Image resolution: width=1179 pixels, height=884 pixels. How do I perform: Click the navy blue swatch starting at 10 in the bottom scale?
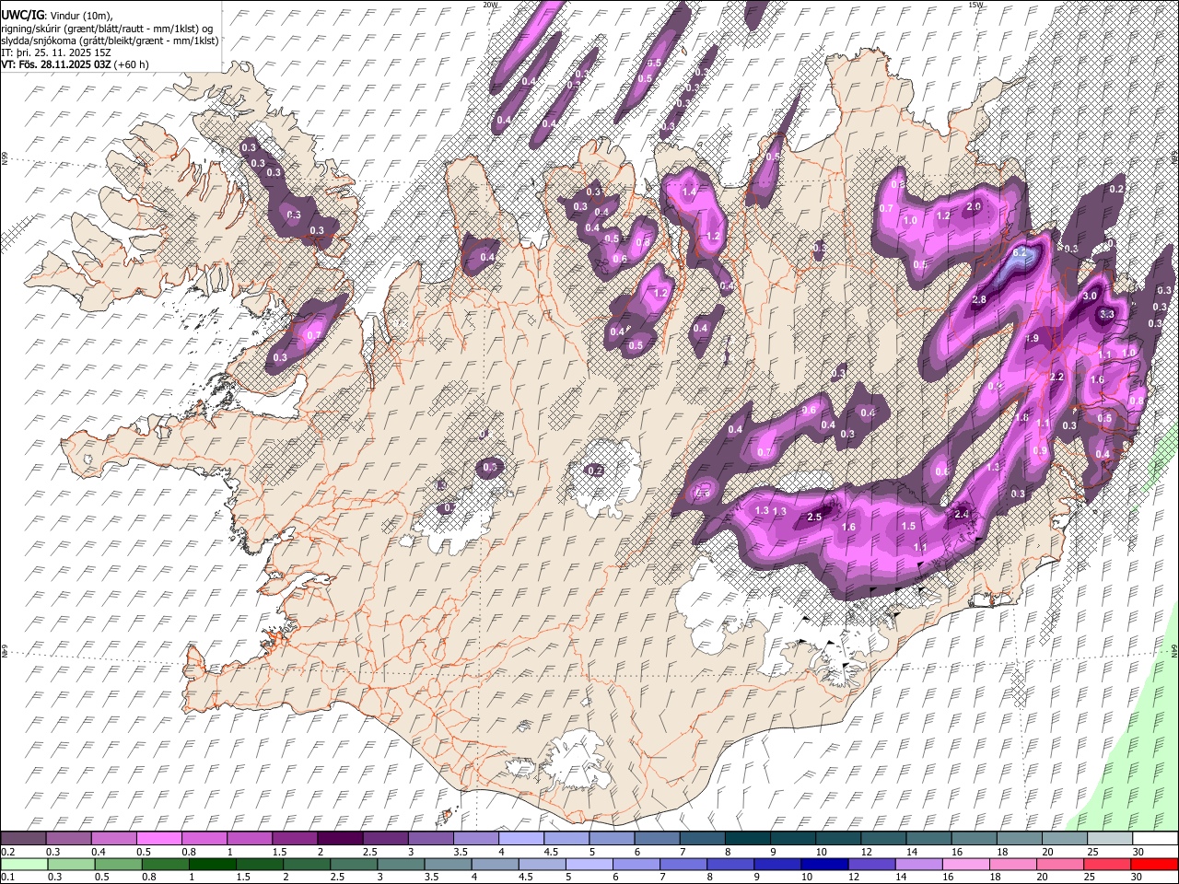pyautogui.click(x=824, y=864)
